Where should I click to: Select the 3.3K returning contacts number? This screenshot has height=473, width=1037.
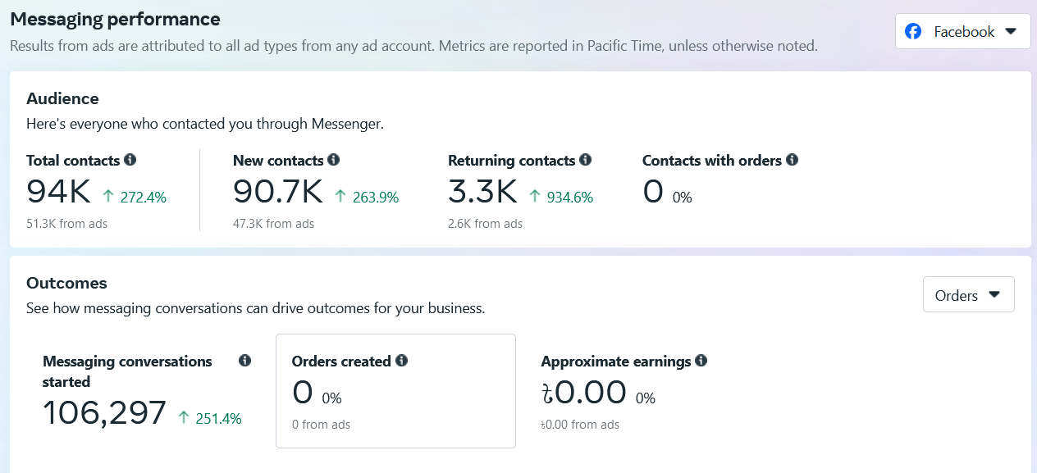click(x=482, y=193)
